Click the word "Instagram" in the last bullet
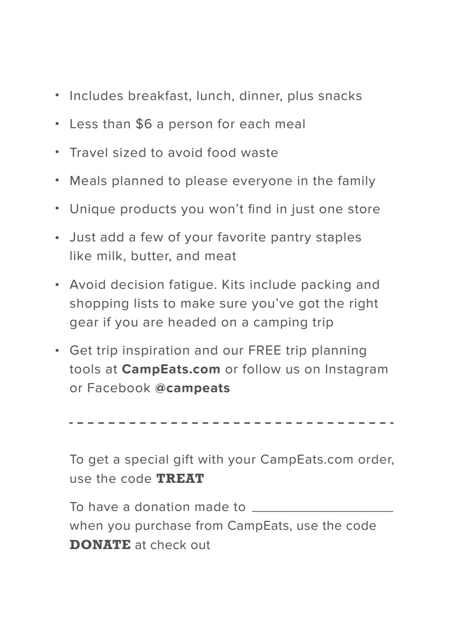 [x=357, y=369]
